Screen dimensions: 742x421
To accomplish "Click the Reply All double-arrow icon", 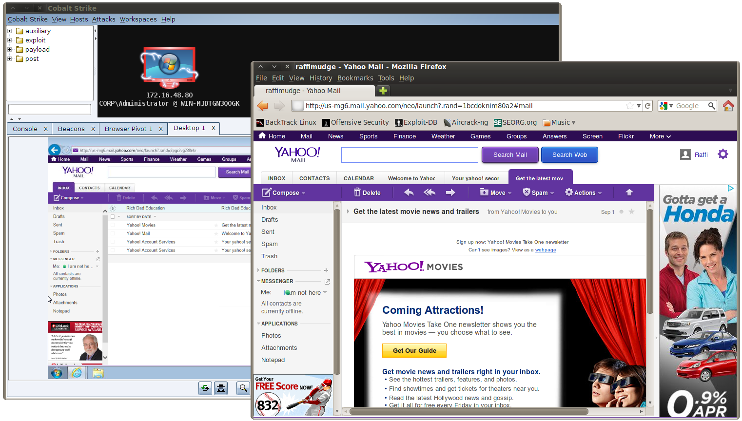I will click(430, 192).
